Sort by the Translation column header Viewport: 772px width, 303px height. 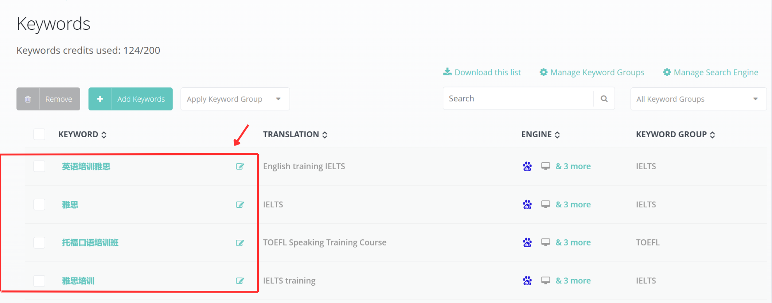(295, 135)
